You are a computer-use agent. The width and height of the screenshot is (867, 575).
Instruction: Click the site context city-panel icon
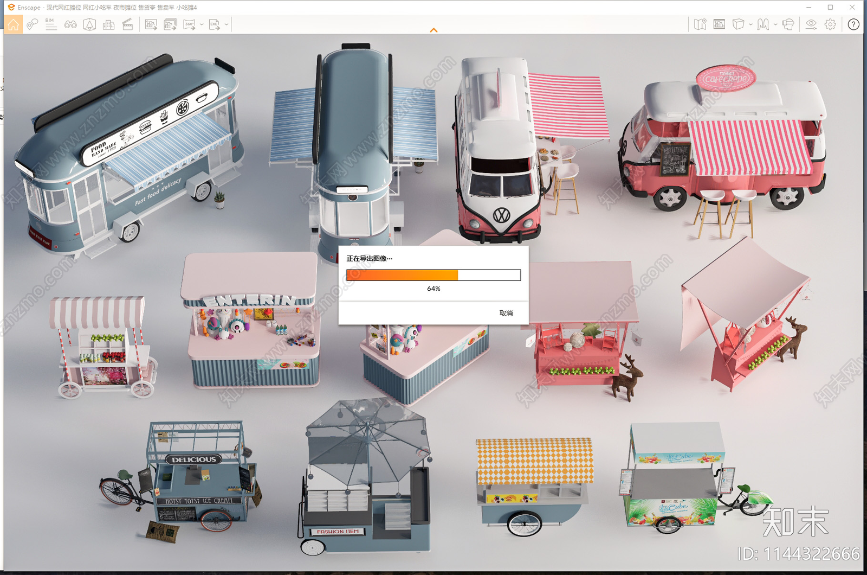point(719,24)
